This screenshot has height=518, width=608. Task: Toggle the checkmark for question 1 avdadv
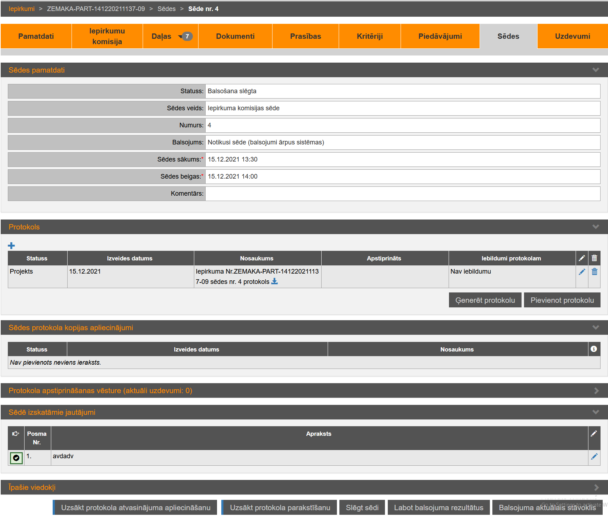pos(16,458)
